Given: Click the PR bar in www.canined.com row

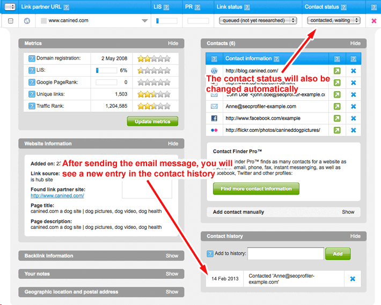Looking at the screenshot, I should point(198,21).
